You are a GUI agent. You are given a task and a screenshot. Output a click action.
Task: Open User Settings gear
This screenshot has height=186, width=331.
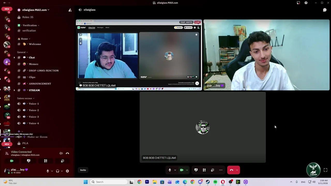coord(67,171)
